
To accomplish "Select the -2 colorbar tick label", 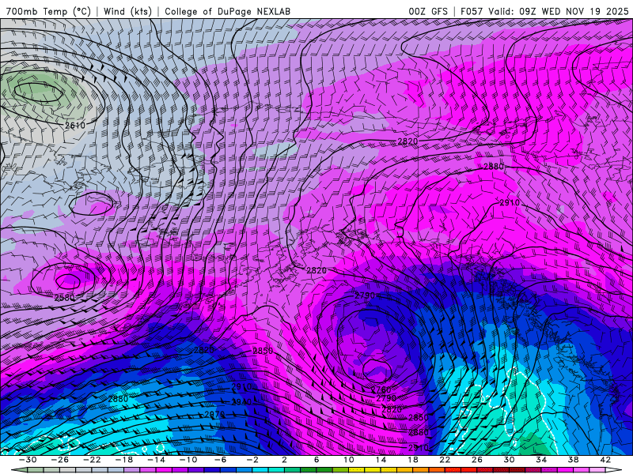I will point(252,460).
